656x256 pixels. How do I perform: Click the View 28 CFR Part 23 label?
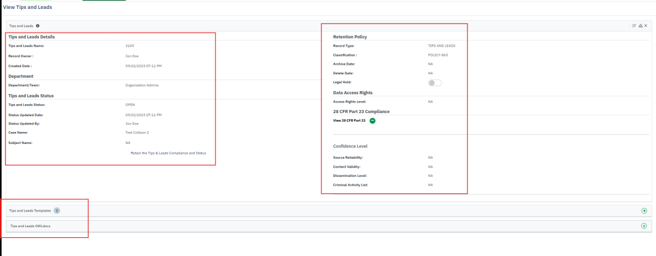349,120
